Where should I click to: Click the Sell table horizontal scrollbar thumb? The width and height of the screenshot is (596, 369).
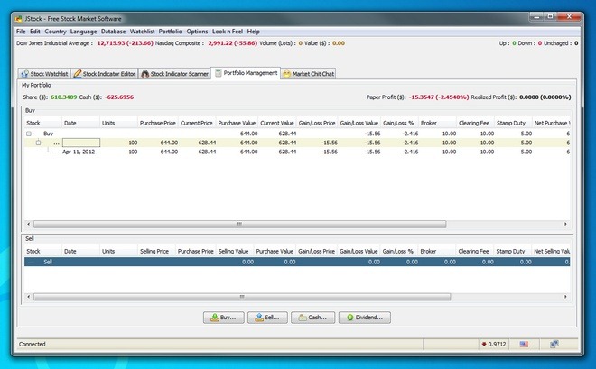pos(242,297)
